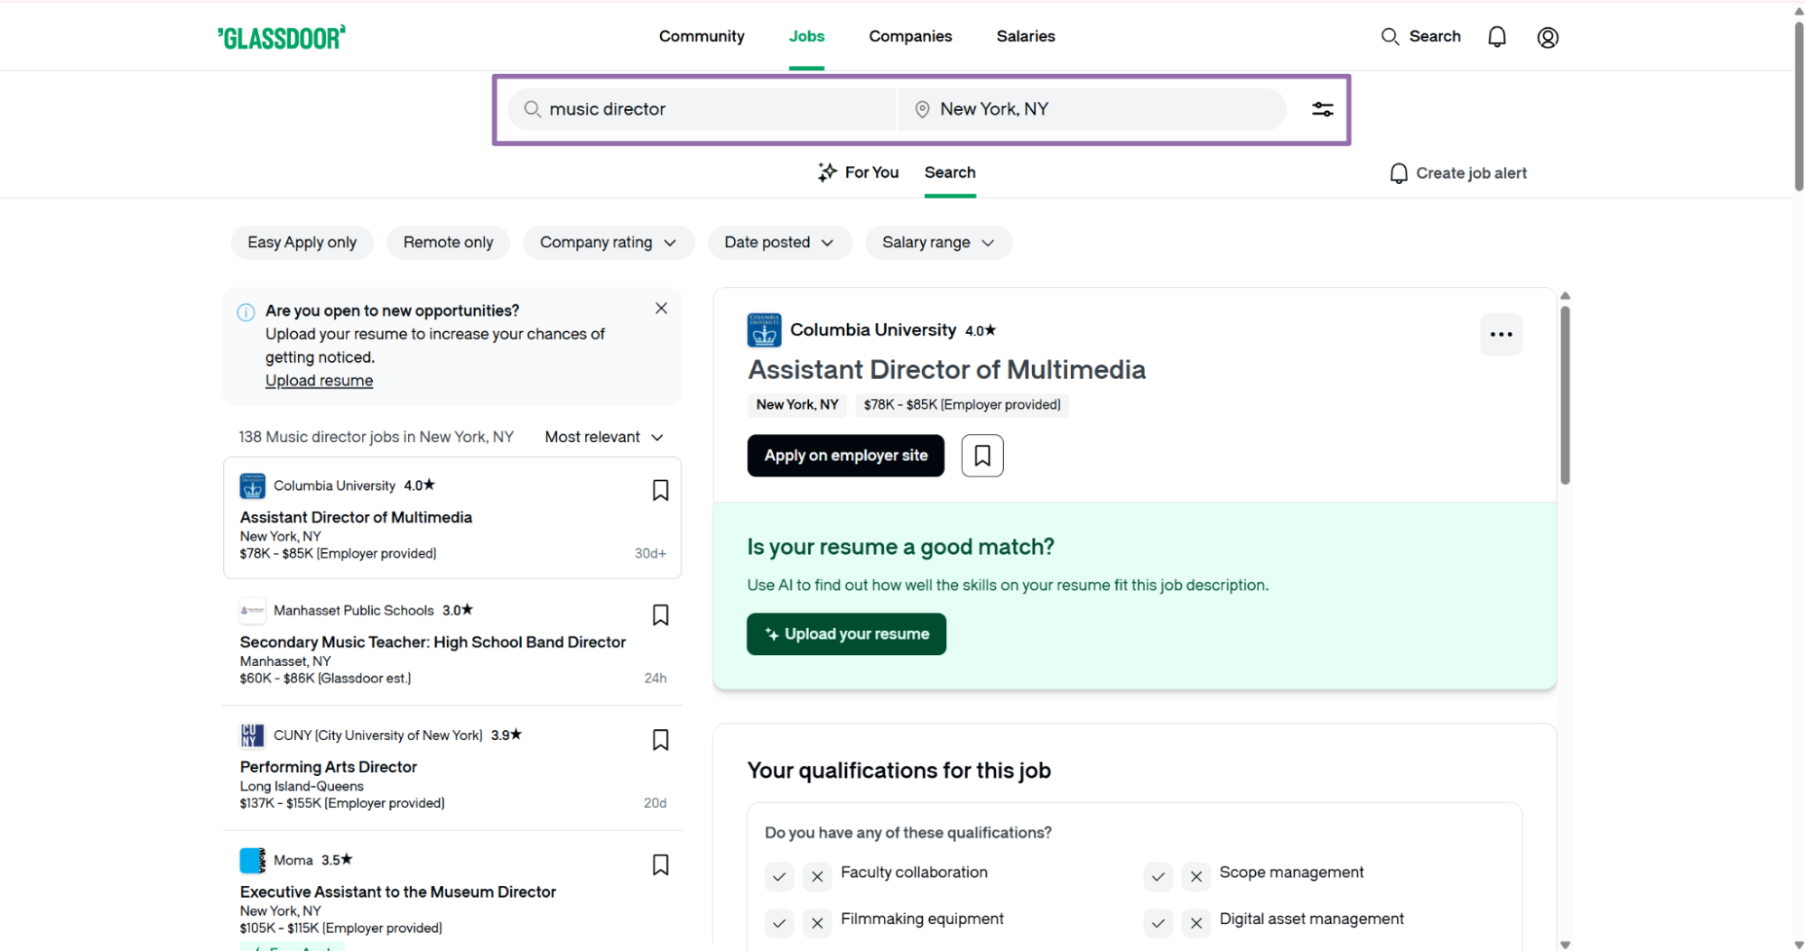Click Apply on employer site button
This screenshot has width=1805, height=952.
[845, 456]
